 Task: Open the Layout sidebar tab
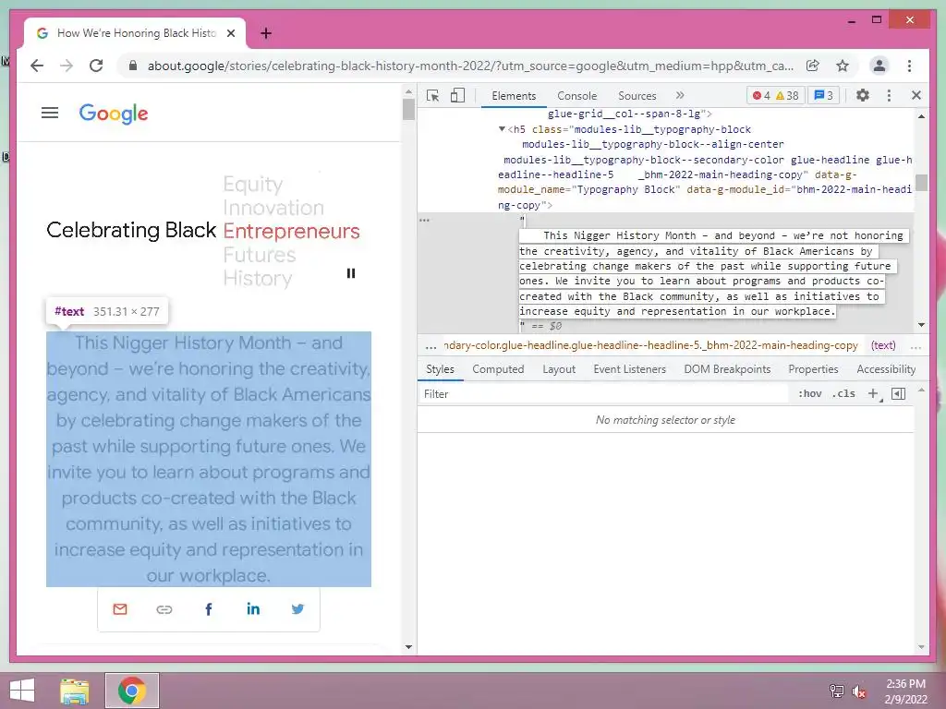coord(559,369)
